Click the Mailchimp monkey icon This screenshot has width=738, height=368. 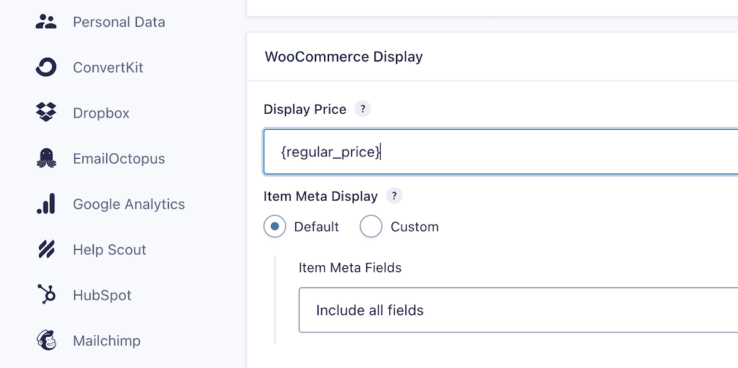pos(46,341)
